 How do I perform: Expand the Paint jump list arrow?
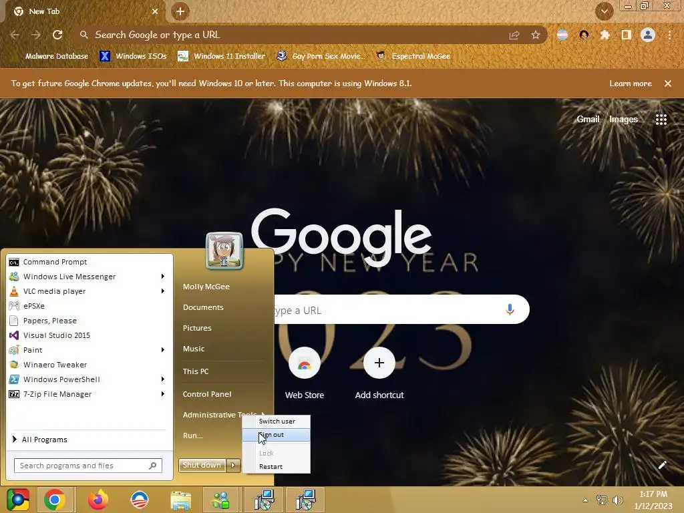pyautogui.click(x=163, y=350)
